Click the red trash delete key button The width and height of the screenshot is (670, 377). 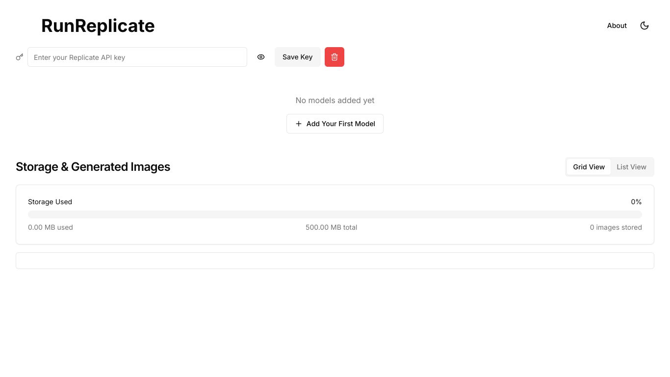(x=335, y=57)
